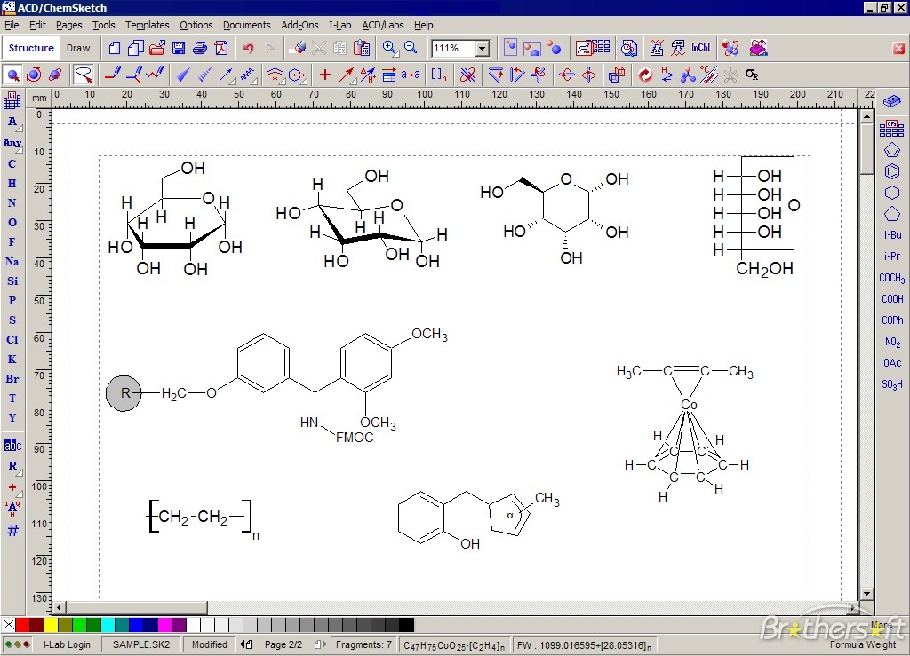Select chlorine (Cl) from the atom panel
Viewport: 910px width, 656px height.
point(12,339)
